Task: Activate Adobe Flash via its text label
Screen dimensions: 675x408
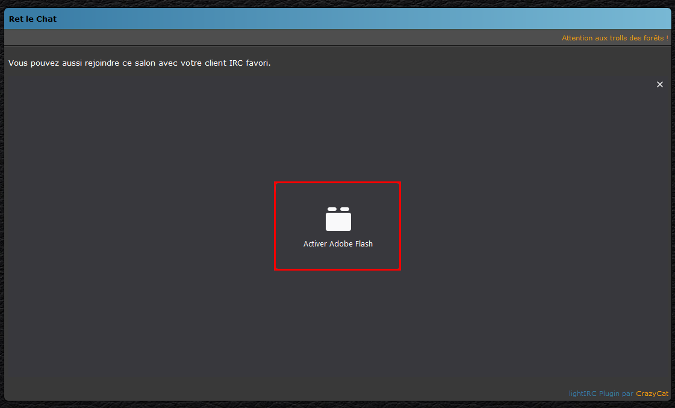Action: 338,244
